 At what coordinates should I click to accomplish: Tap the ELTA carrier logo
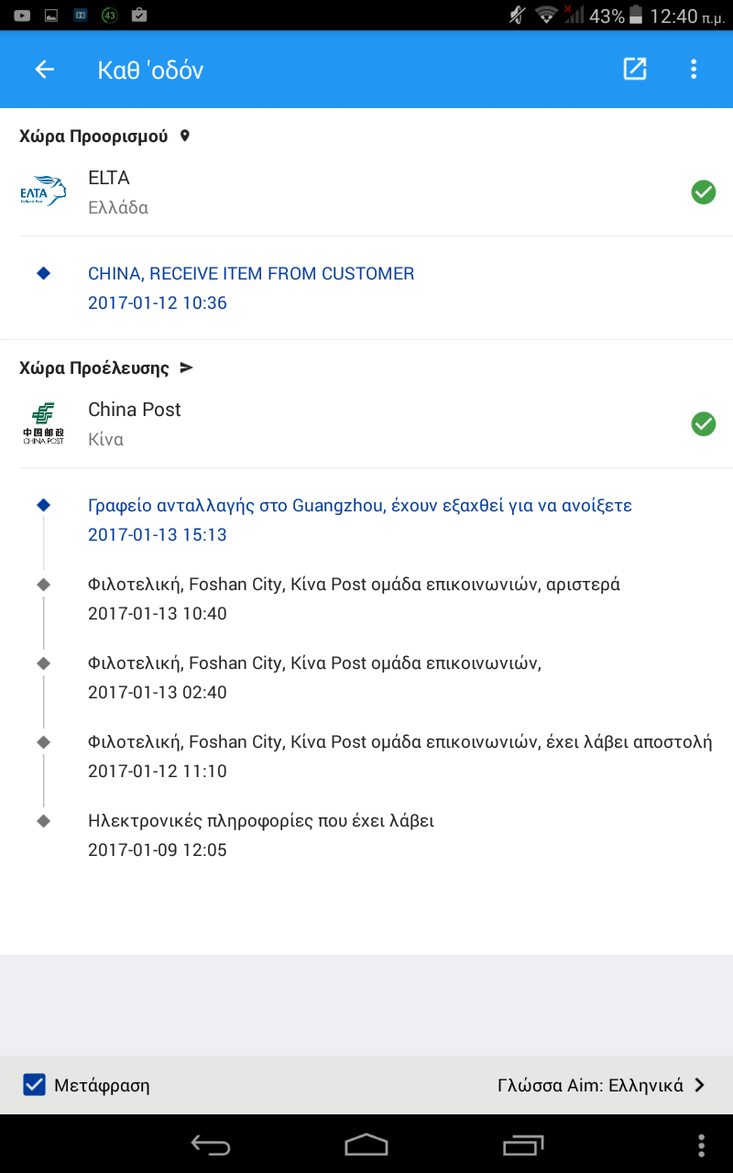click(43, 192)
